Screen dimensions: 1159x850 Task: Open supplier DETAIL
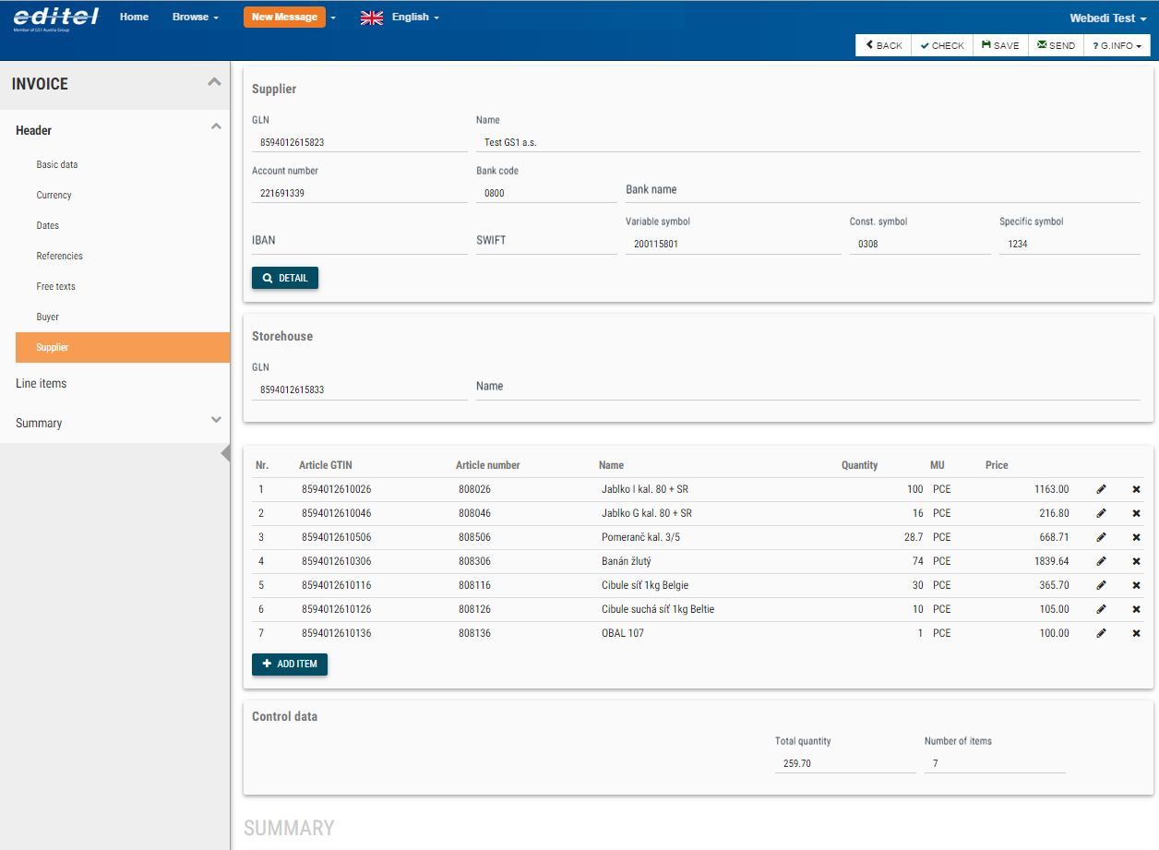pyautogui.click(x=285, y=278)
